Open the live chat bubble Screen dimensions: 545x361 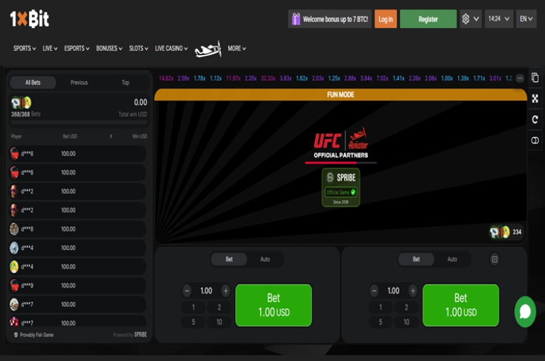[x=525, y=312]
